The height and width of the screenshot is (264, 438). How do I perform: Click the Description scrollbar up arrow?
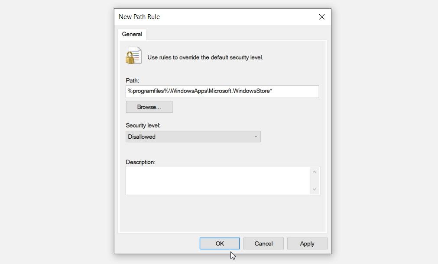[315, 172]
